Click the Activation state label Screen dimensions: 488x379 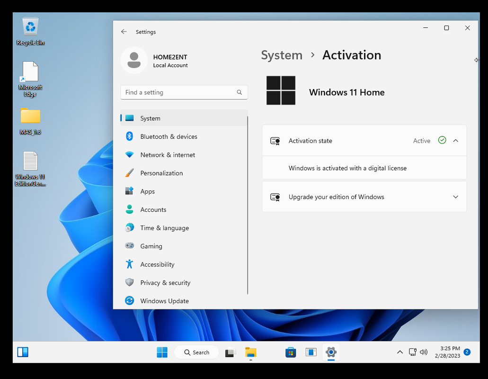point(311,141)
